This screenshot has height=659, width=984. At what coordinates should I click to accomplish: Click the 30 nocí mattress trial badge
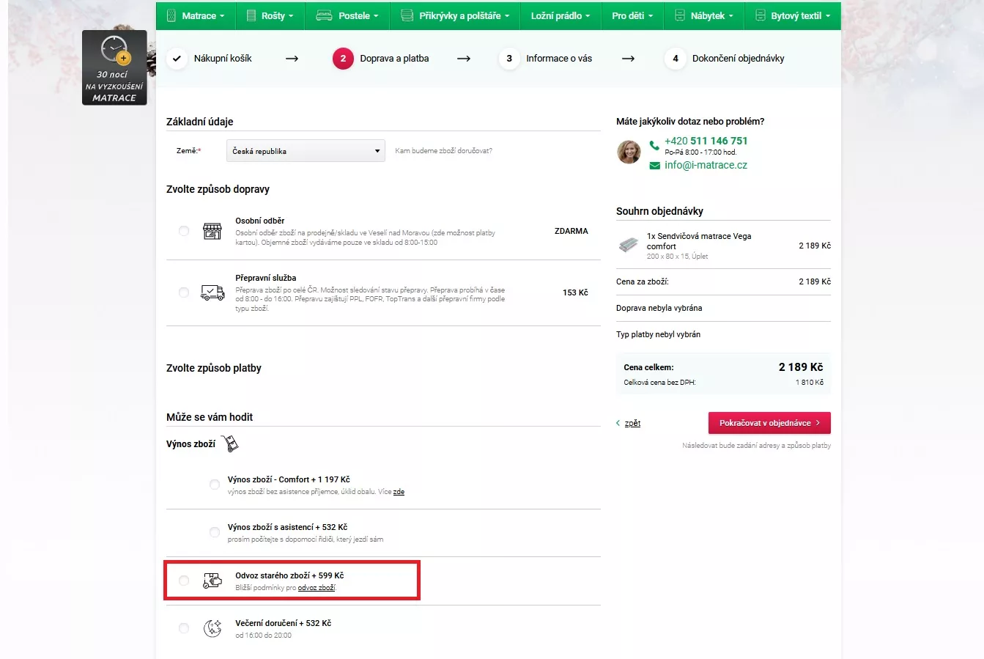[114, 67]
